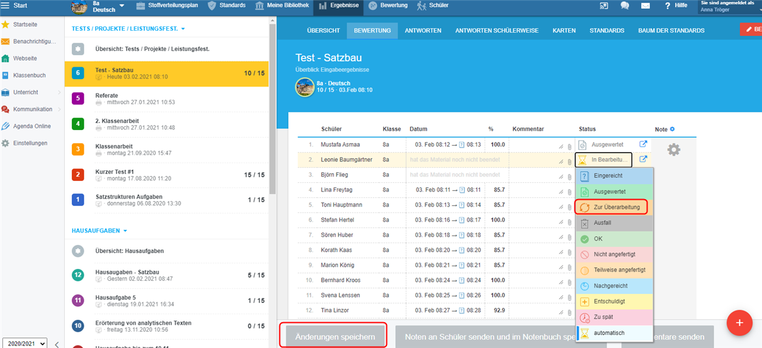
Task: Click the mail envelope icon in top bar
Action: pos(645,6)
